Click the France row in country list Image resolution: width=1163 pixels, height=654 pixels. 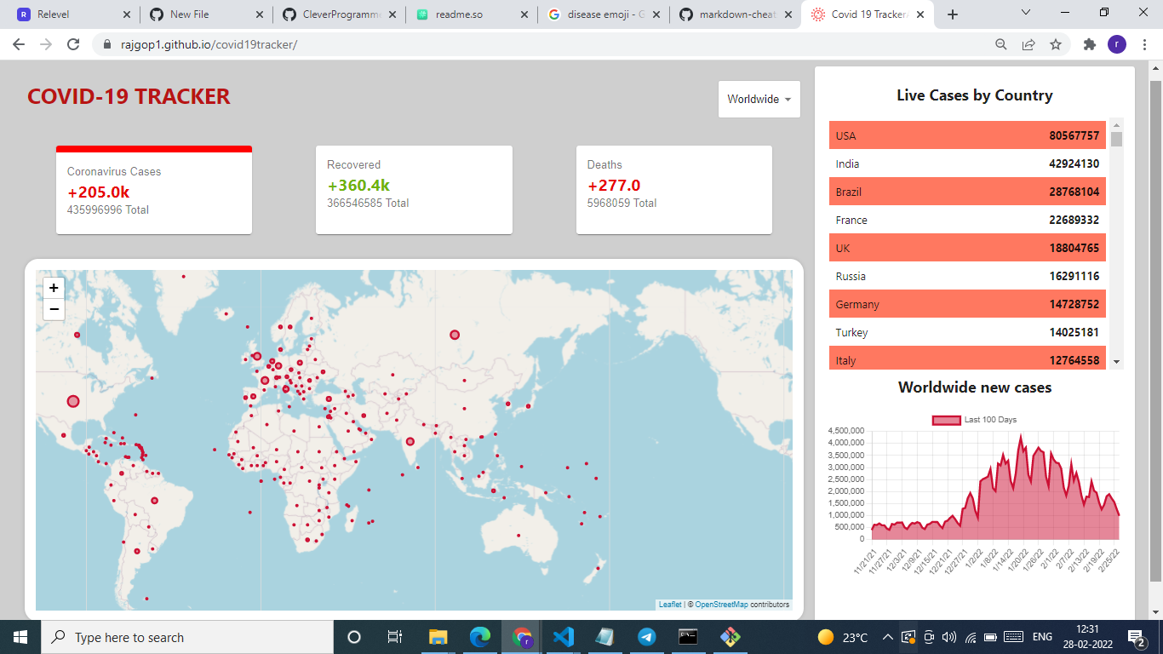(967, 220)
